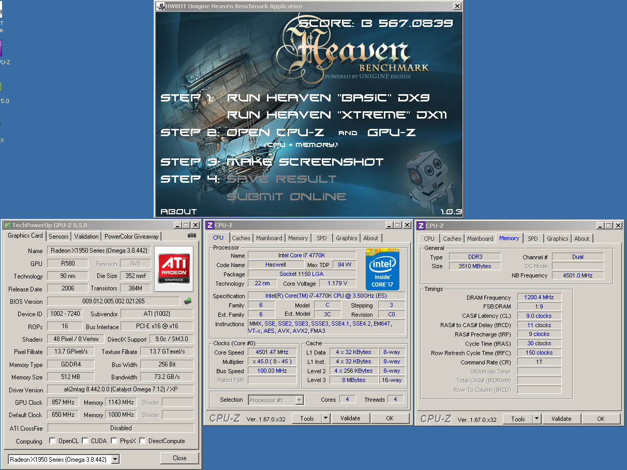Open Mainboard tab in CPU-Z Memory window

(x=480, y=239)
